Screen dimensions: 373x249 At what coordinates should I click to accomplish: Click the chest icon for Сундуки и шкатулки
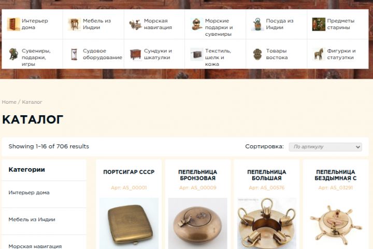coord(135,54)
